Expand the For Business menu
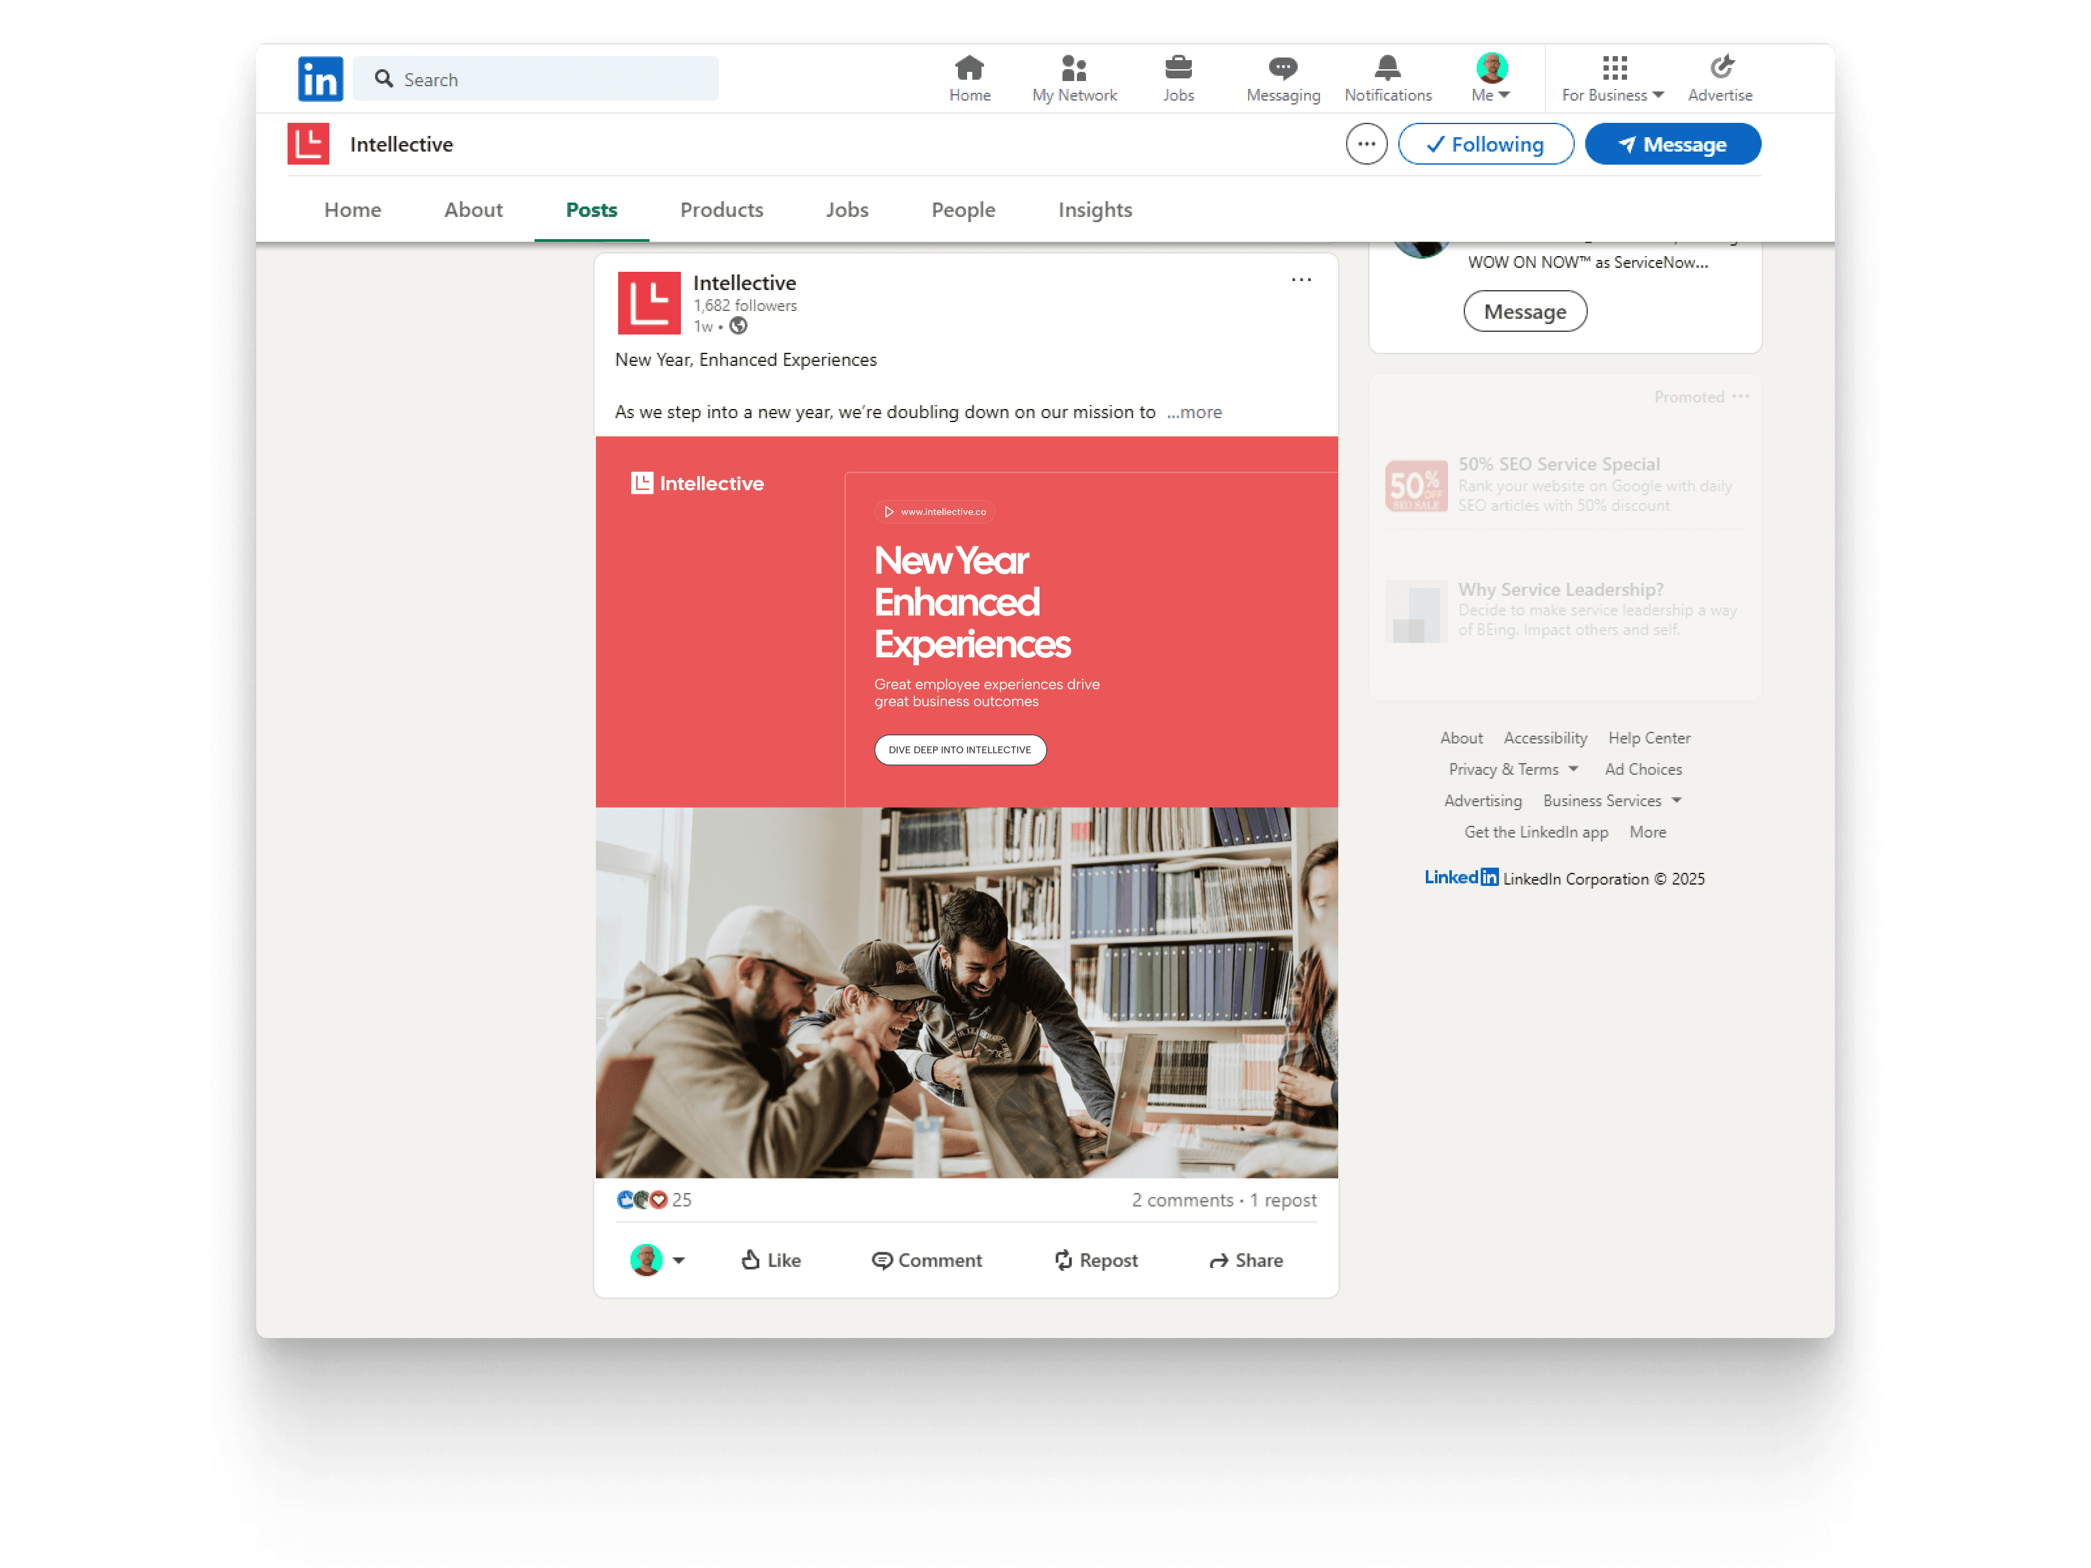Image resolution: width=2091 pixels, height=1568 pixels. tap(1613, 78)
